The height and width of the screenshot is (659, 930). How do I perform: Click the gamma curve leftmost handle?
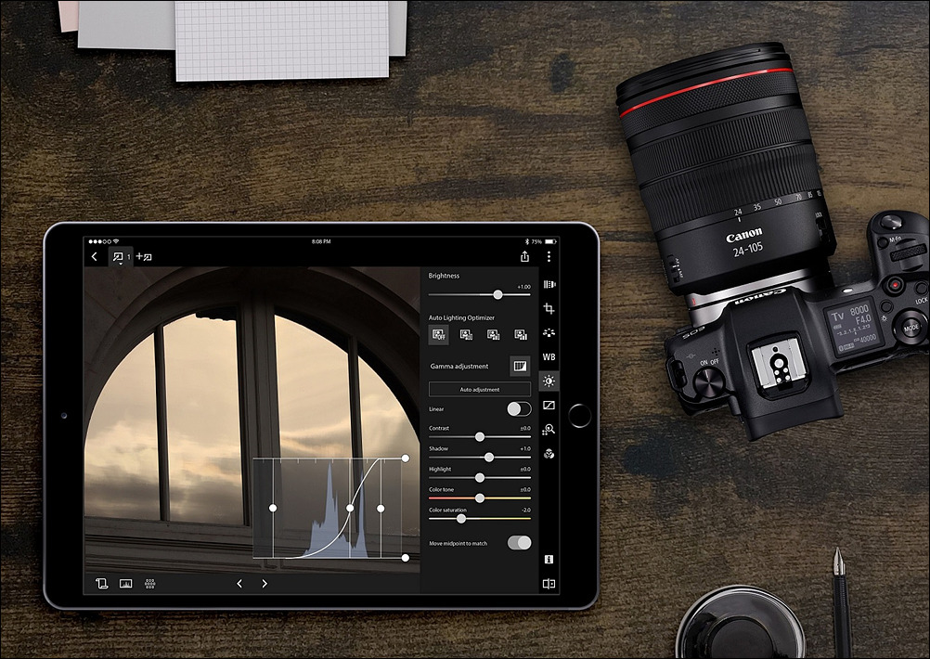click(273, 509)
